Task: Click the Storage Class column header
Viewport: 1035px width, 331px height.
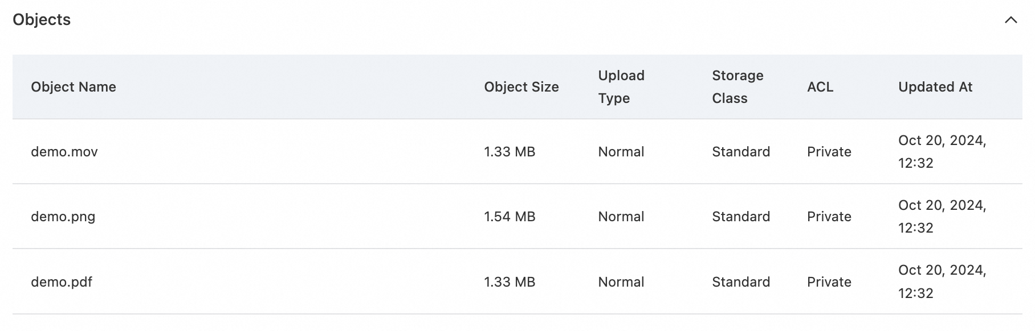Action: coord(737,87)
